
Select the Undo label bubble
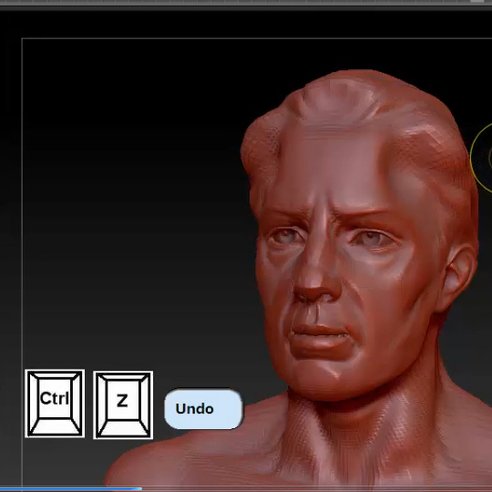203,409
